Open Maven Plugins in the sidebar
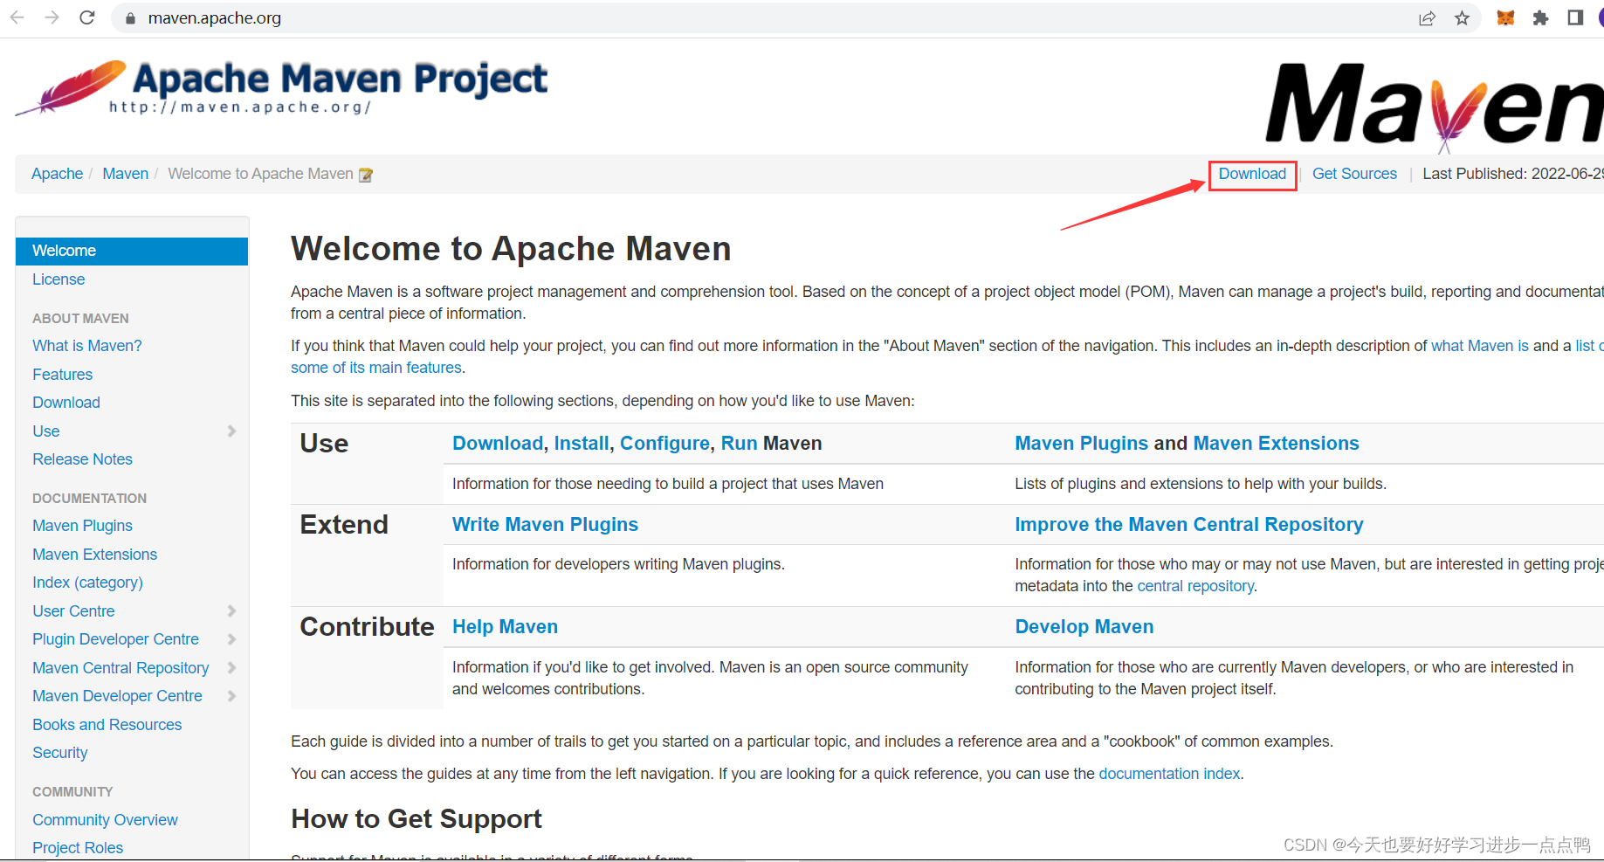Screen dimensions: 1604x862 coord(82,526)
